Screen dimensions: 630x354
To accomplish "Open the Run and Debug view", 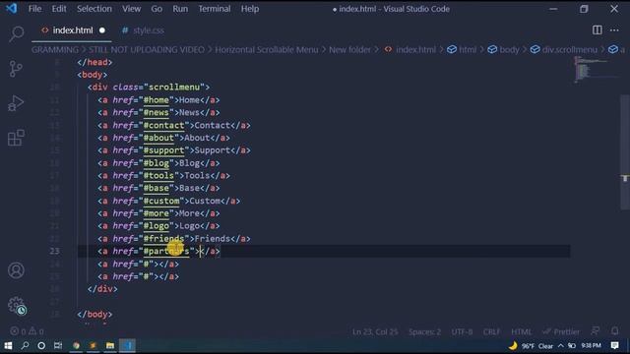I will pyautogui.click(x=16, y=103).
